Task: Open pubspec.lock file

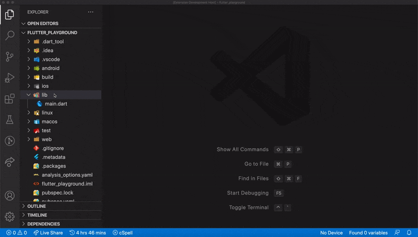Action: [61, 193]
